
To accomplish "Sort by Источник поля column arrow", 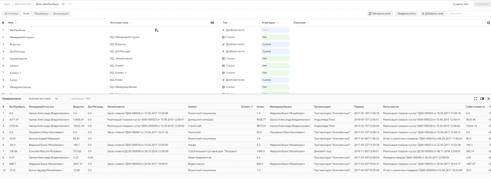I will 131,23.
